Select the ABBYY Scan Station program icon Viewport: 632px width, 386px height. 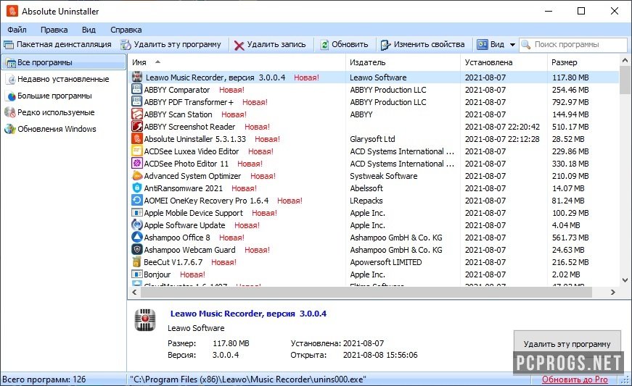pyautogui.click(x=137, y=114)
